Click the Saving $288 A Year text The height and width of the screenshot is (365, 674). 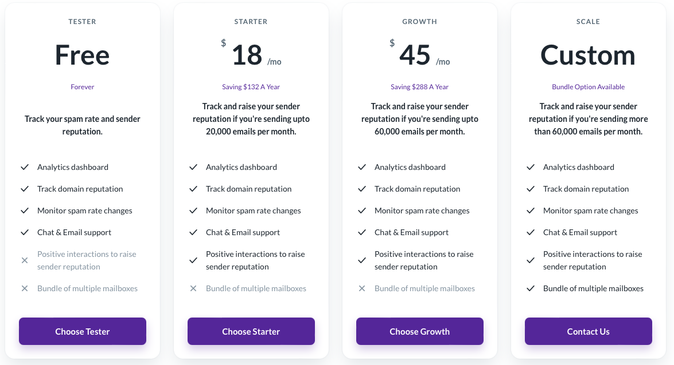pyautogui.click(x=419, y=86)
